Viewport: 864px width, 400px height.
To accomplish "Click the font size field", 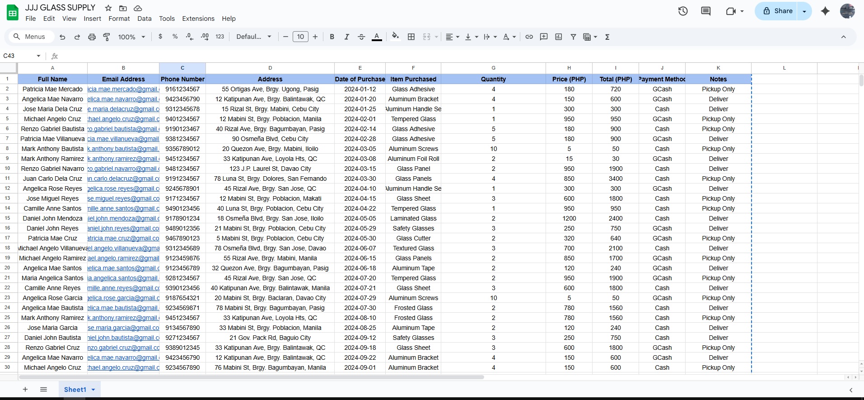I will (300, 37).
